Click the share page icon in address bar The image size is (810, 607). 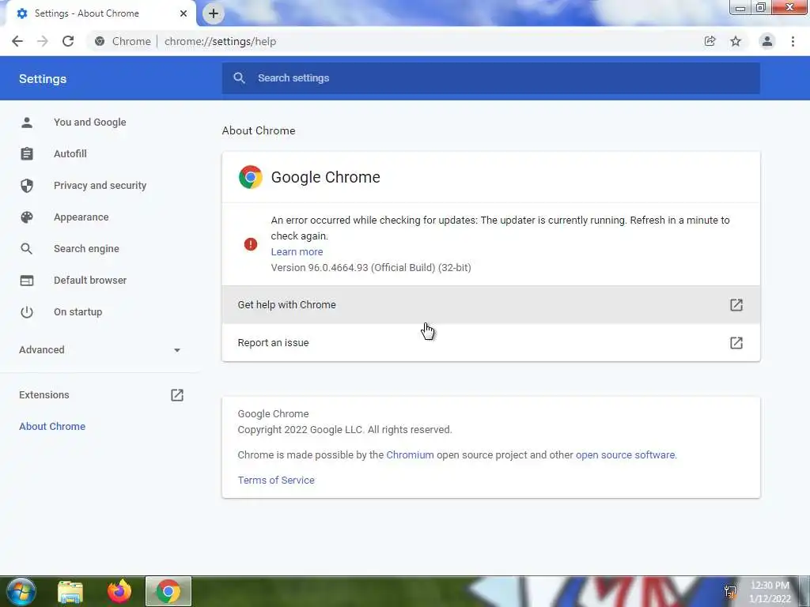710,41
